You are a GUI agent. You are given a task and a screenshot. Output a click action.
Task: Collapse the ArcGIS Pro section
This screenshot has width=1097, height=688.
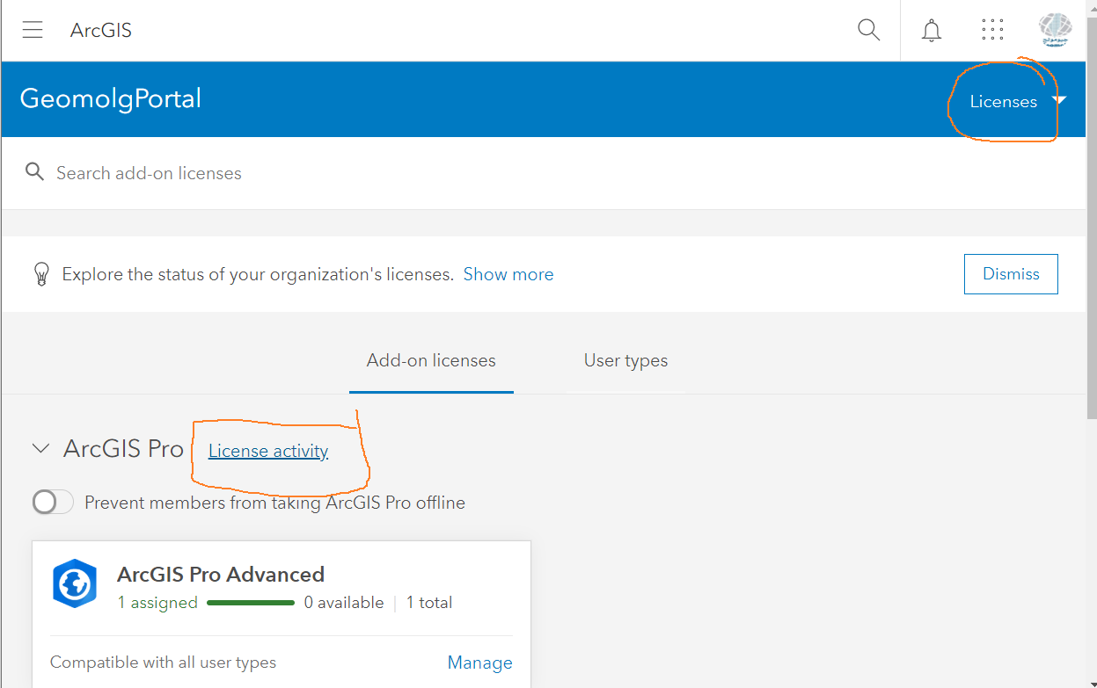[x=40, y=449]
